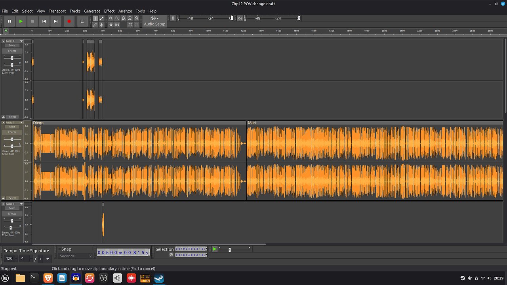Click the Zoom Out magnifier

click(x=117, y=18)
